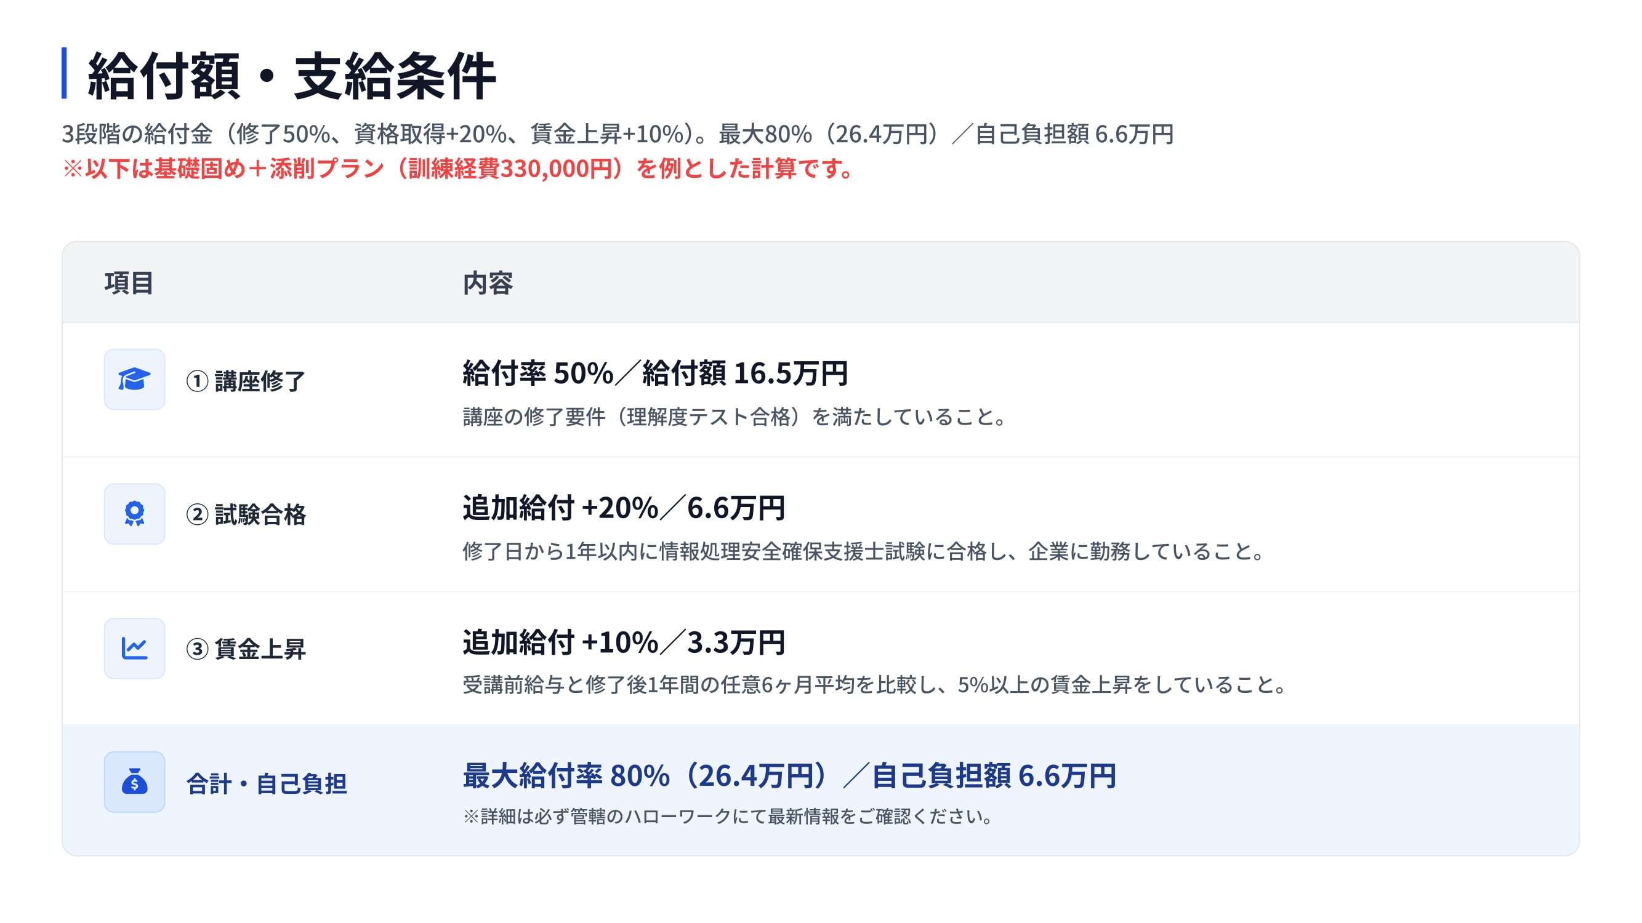Click the ③ 賃金上昇 row label
The height and width of the screenshot is (923, 1642).
tap(246, 649)
